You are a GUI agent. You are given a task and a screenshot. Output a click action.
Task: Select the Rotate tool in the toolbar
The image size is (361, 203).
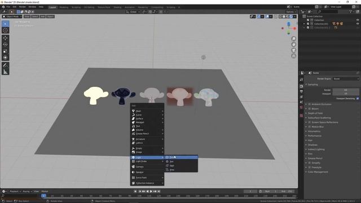(5, 45)
